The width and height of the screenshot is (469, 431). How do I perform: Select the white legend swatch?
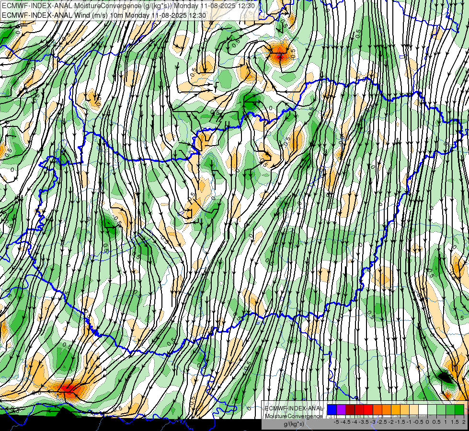tap(423, 409)
